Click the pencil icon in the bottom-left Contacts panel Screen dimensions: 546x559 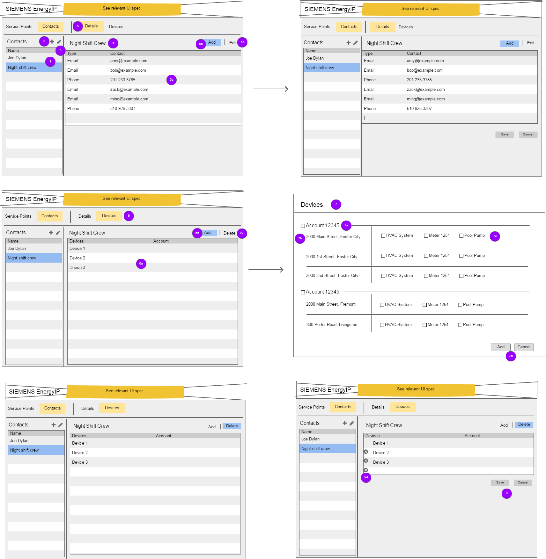61,425
